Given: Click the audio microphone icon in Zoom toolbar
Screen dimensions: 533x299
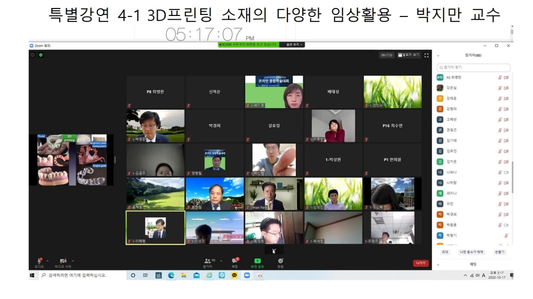Looking at the screenshot, I should [39, 261].
